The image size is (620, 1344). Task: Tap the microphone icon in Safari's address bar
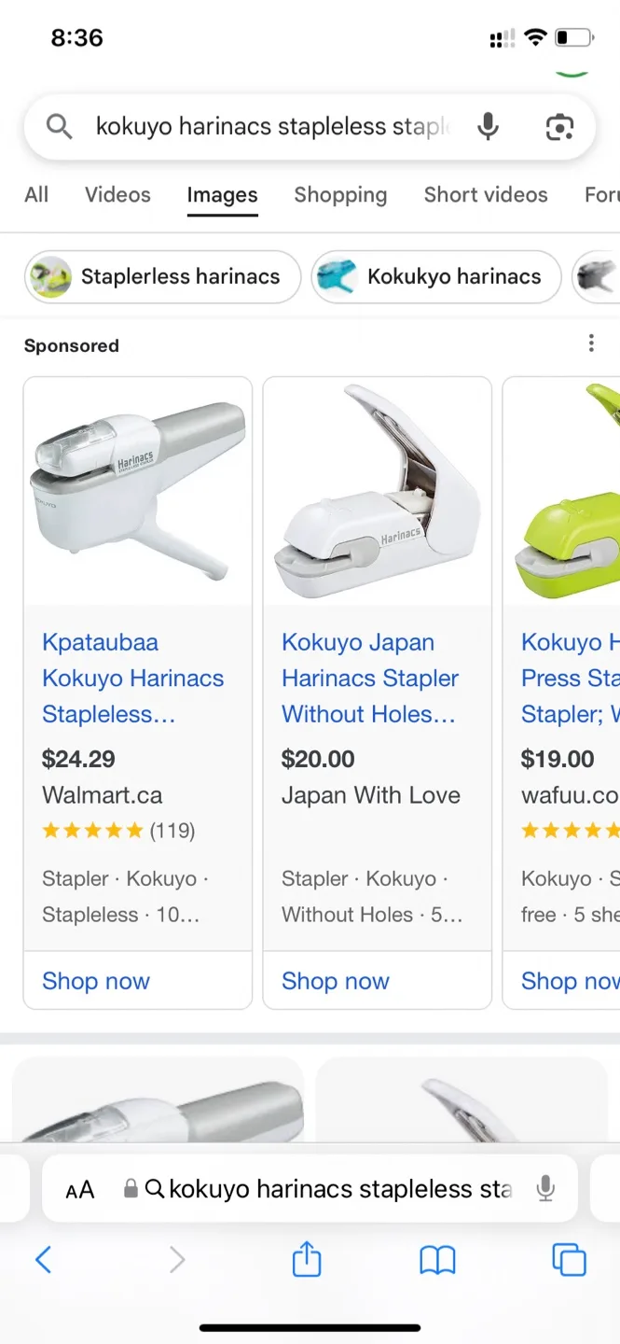point(545,1188)
